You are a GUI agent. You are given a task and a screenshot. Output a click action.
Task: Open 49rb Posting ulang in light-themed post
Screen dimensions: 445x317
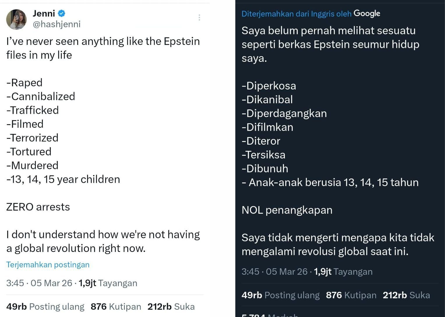(x=45, y=307)
